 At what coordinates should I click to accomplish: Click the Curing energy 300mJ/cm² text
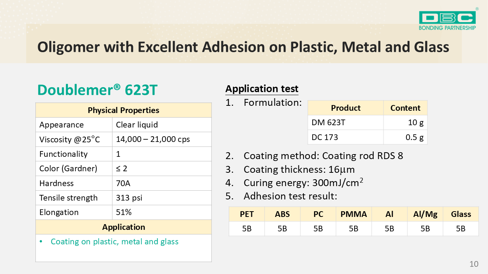coord(303,183)
